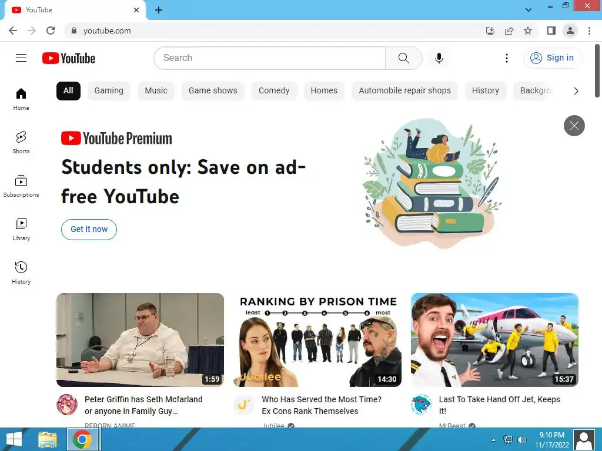Open MrBeast jet video thumbnail
The width and height of the screenshot is (602, 451).
(494, 340)
